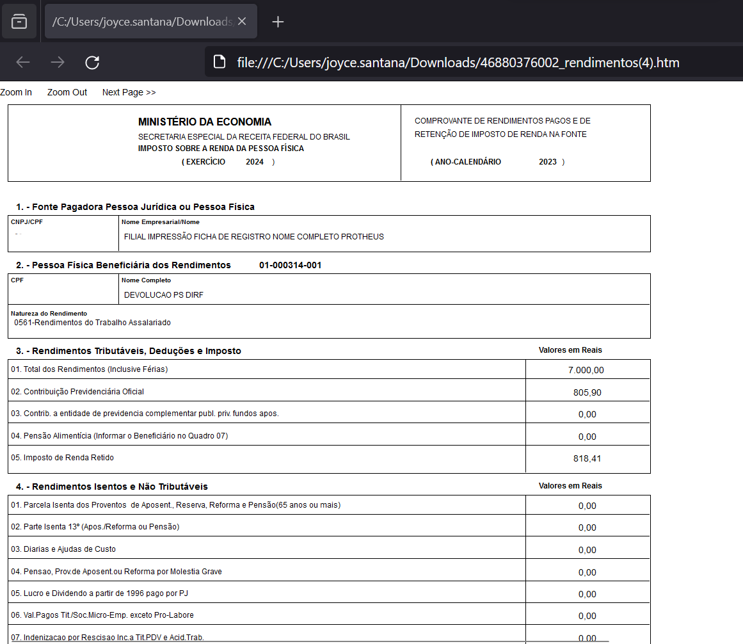The height and width of the screenshot is (644, 743).
Task: Click the MINISTÉRIO DA ECONOMIA header
Action: point(204,122)
